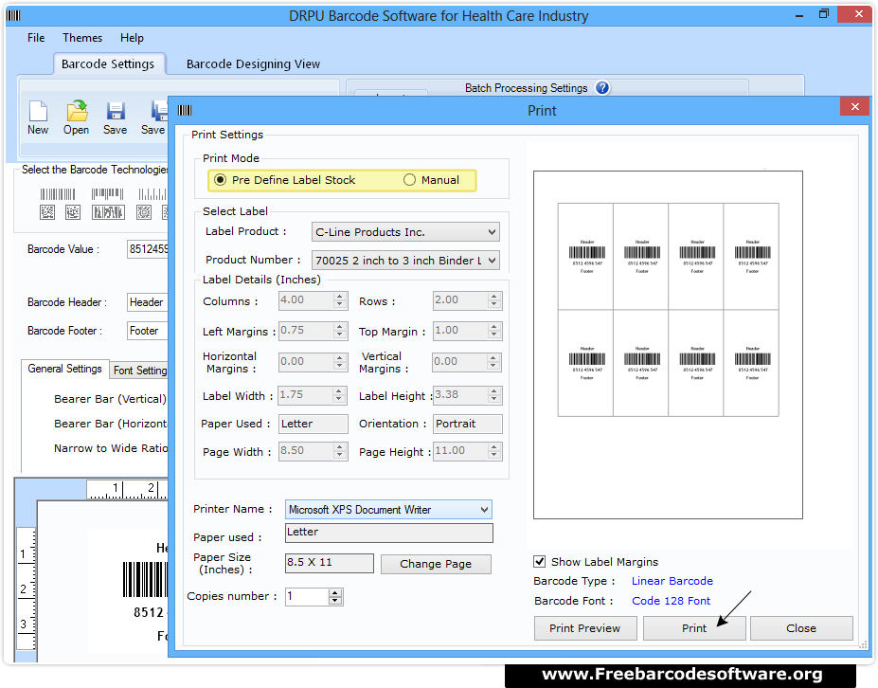
Task: Click the barcode icon in Print dialog title
Action: point(185,110)
